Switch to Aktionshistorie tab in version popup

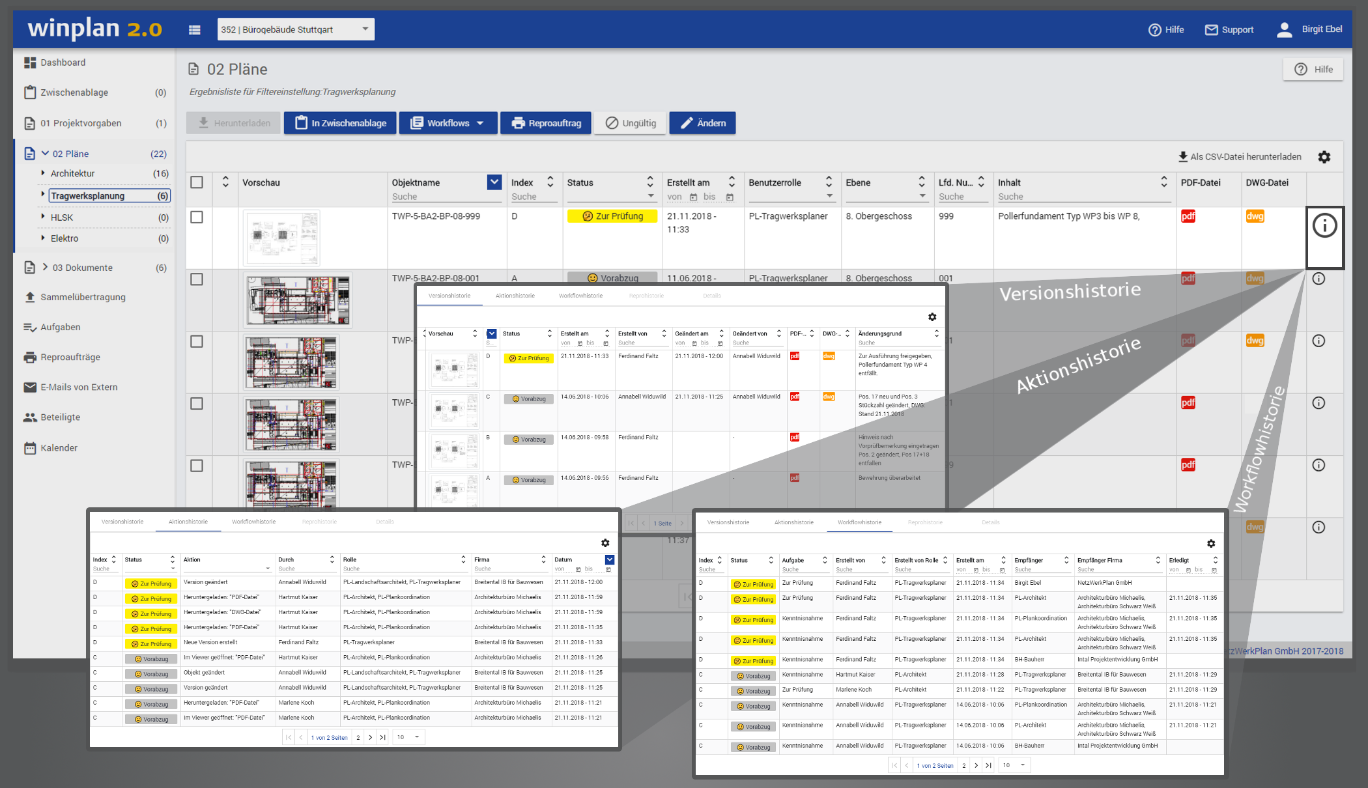515,296
